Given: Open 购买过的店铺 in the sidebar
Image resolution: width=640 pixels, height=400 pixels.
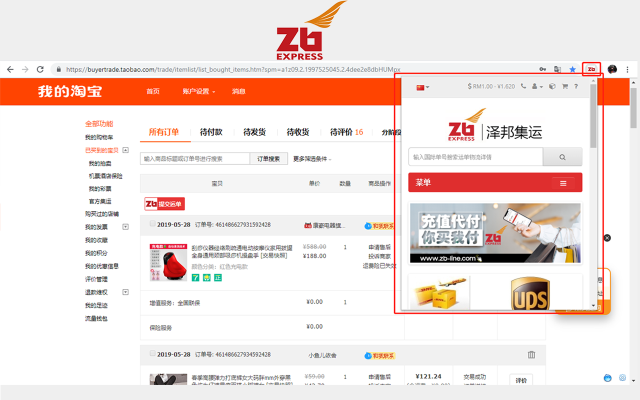Looking at the screenshot, I should (102, 214).
